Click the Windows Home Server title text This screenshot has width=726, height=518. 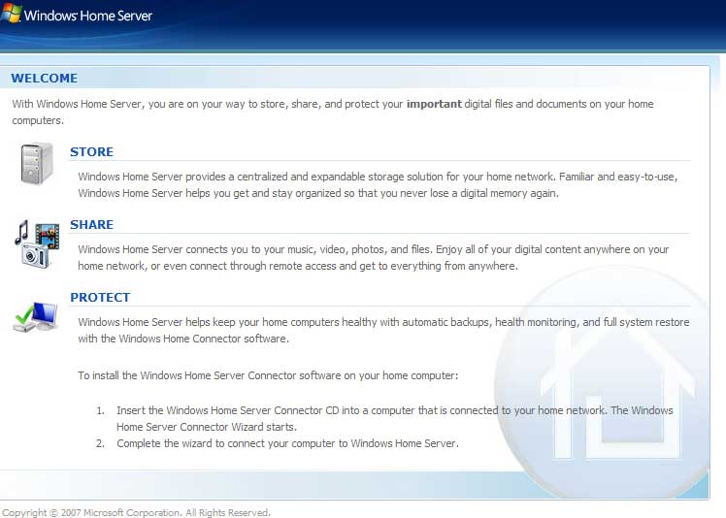[88, 16]
